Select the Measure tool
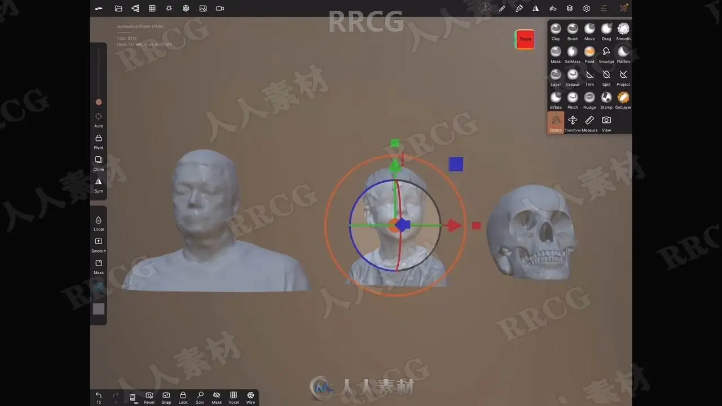722x406 pixels. (x=589, y=123)
